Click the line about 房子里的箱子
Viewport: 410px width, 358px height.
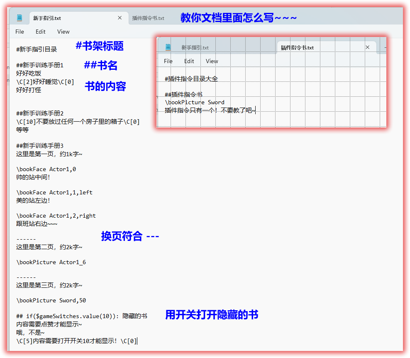[78, 122]
